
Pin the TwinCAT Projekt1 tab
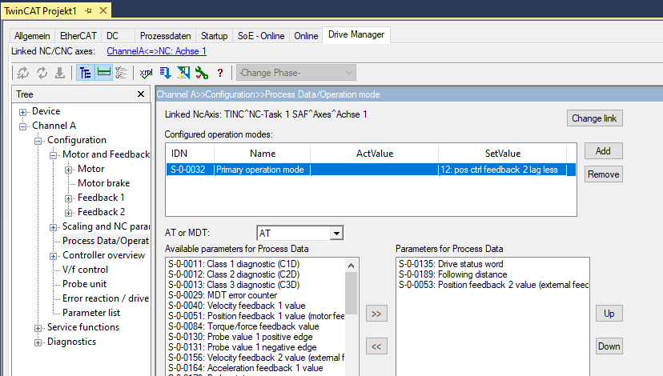(88, 11)
